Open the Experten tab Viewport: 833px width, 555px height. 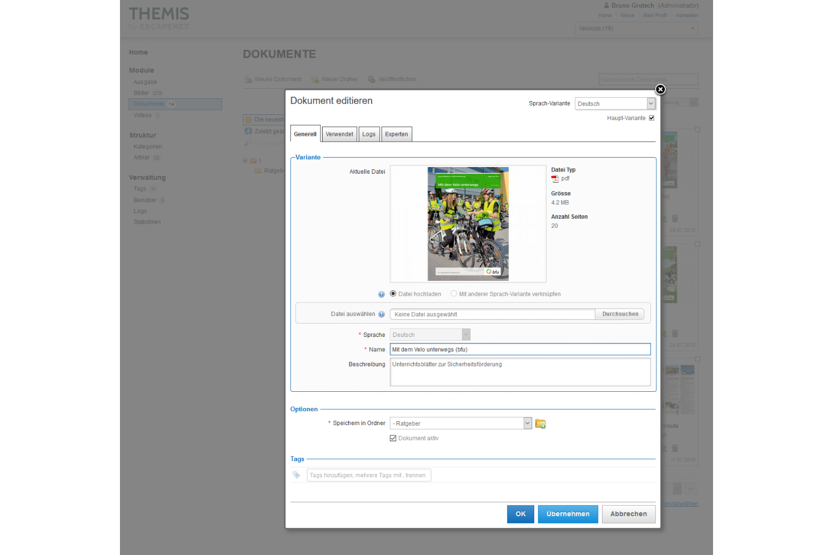397,134
